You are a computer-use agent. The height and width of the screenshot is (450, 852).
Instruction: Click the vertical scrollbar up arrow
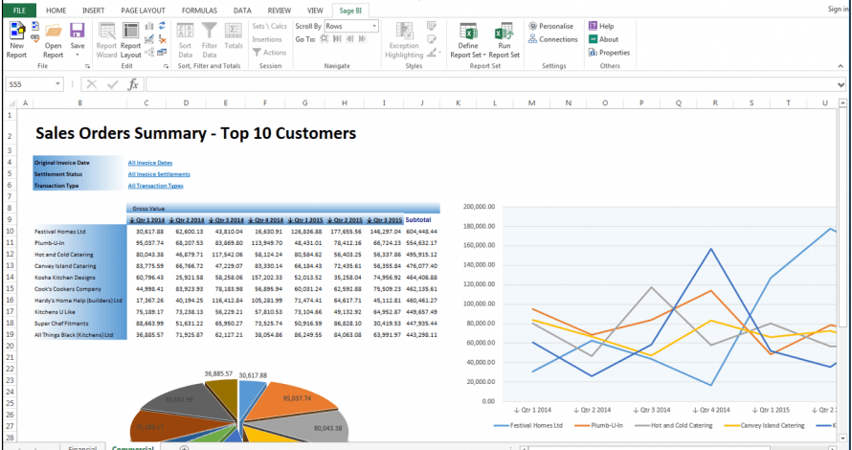pyautogui.click(x=842, y=102)
